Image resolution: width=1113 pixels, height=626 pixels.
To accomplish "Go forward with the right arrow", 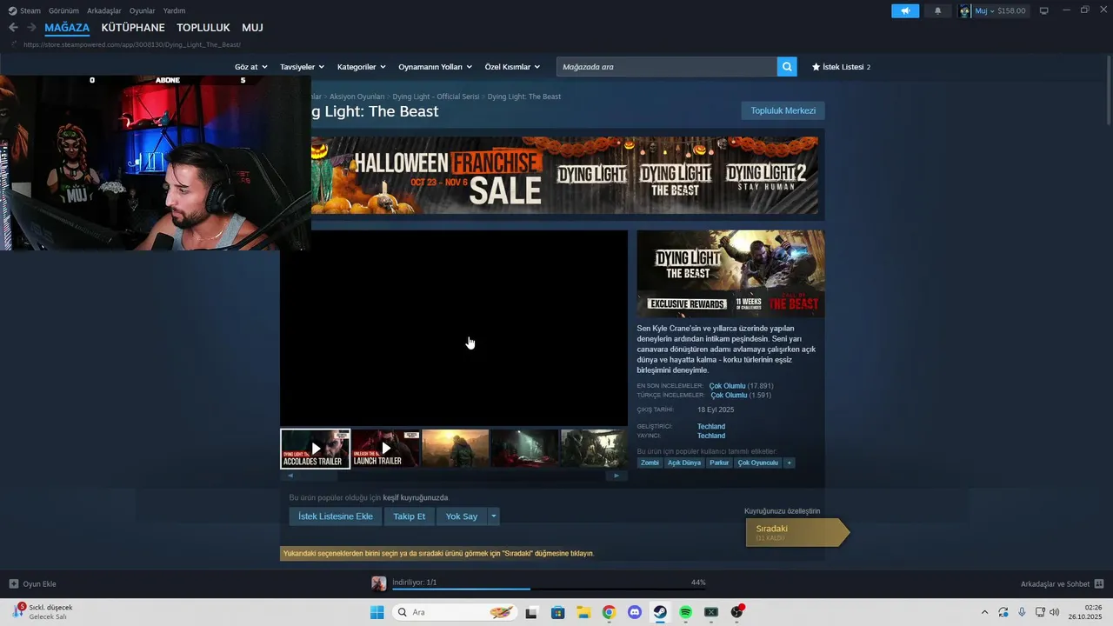I will pyautogui.click(x=31, y=28).
